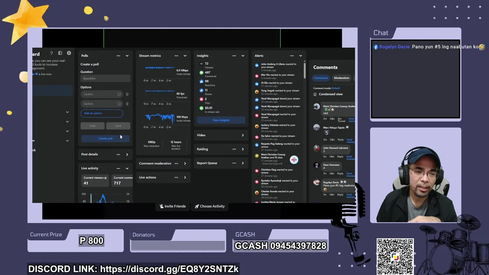Open the Post details three-dot menu
489x275 pixels.
(x=118, y=154)
